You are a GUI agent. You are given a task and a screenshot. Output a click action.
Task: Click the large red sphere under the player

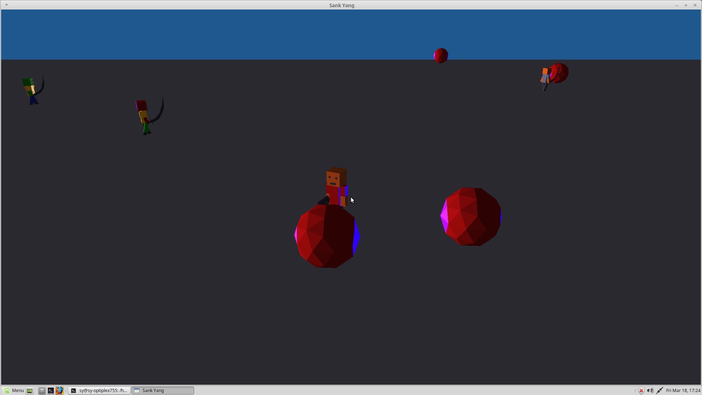tap(327, 236)
